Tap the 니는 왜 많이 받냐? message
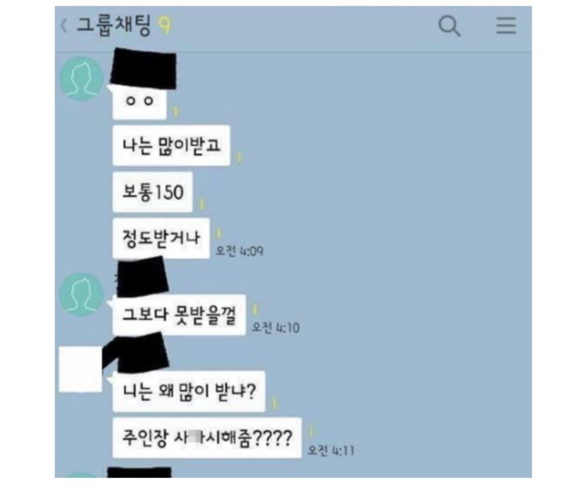The width and height of the screenshot is (587, 491). (189, 392)
